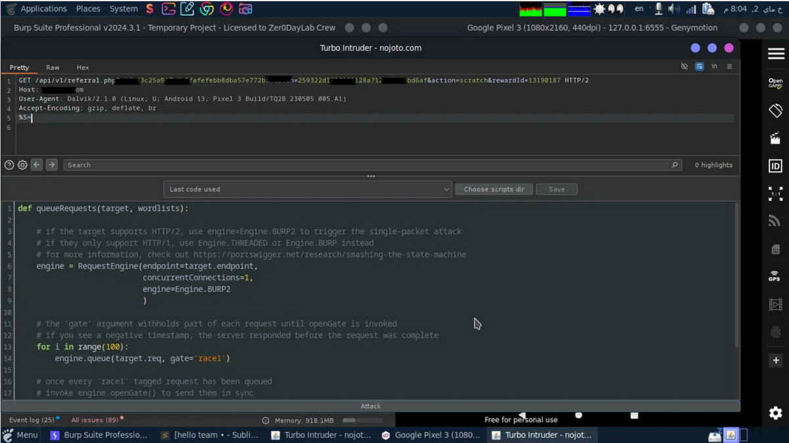Click the CPU system monitor graph in panel
Viewport: 789px width, 443px height.
click(x=531, y=9)
